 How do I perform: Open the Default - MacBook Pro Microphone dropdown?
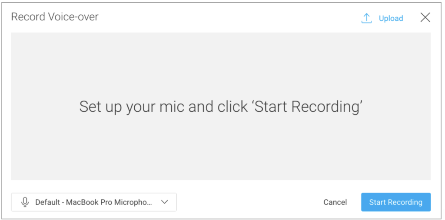[94, 202]
